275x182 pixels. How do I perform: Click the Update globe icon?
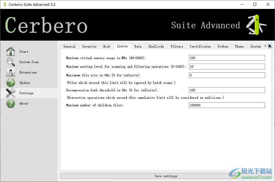[11, 83]
